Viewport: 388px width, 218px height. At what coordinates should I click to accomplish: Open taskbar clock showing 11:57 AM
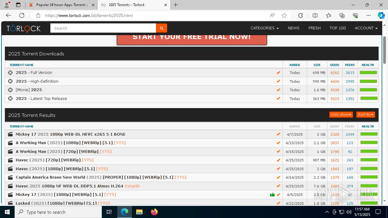click(362, 212)
